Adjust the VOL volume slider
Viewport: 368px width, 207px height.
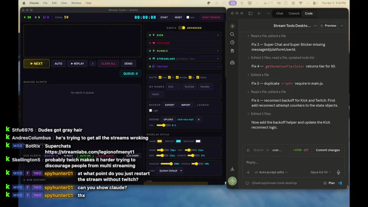[x=163, y=125]
